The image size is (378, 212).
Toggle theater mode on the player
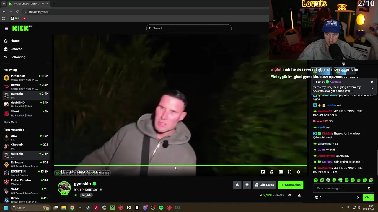pos(281,172)
